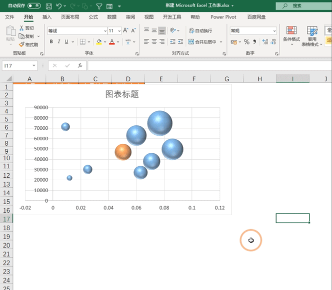332x290 pixels.
Task: Click the Cut (剪切) icon
Action: point(26,28)
